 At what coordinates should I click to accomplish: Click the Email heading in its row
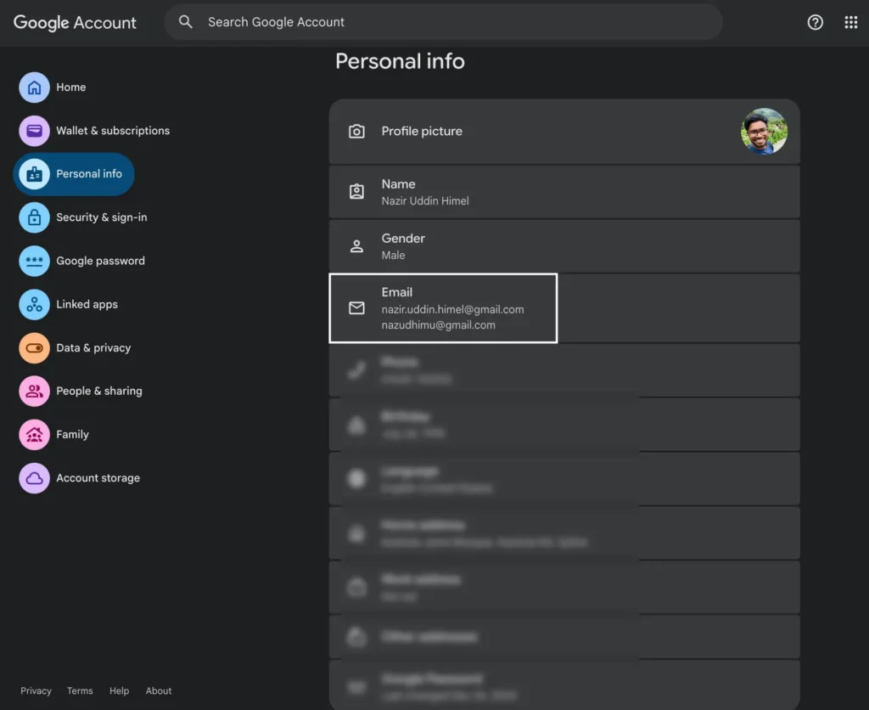pos(397,292)
